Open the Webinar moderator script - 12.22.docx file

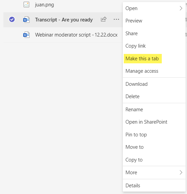(x=76, y=35)
